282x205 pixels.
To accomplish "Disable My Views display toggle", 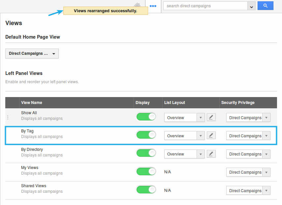I will point(146,171).
